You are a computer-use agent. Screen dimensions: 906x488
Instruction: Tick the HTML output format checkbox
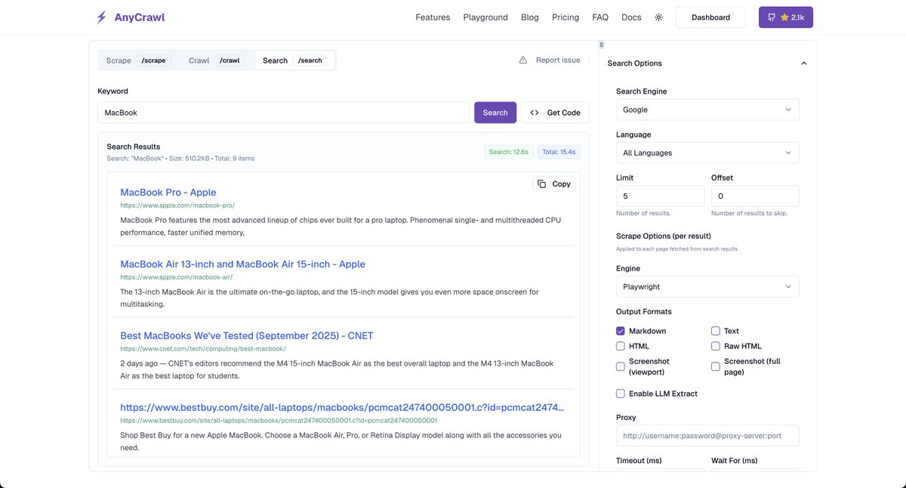click(x=621, y=346)
